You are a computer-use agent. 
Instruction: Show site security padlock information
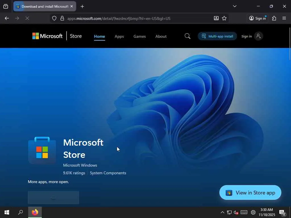(x=62, y=18)
